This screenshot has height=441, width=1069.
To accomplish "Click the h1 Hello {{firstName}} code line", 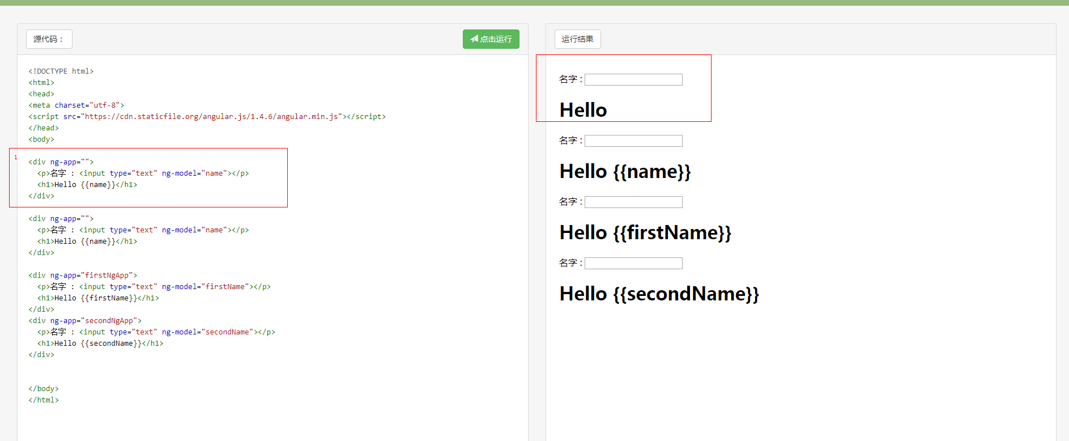I will (x=98, y=298).
